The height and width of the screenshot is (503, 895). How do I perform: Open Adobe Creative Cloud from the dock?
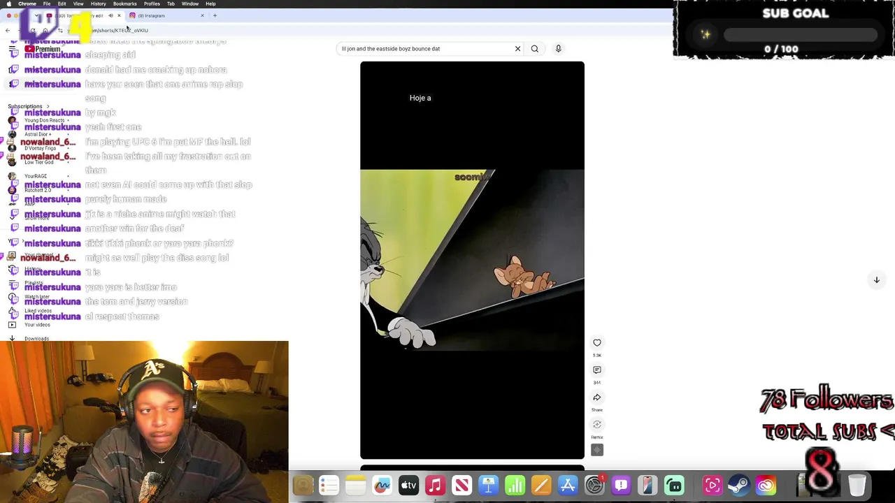pos(766,486)
